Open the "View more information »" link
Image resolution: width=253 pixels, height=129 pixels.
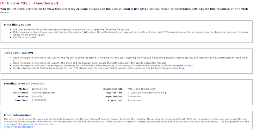pos(20,127)
